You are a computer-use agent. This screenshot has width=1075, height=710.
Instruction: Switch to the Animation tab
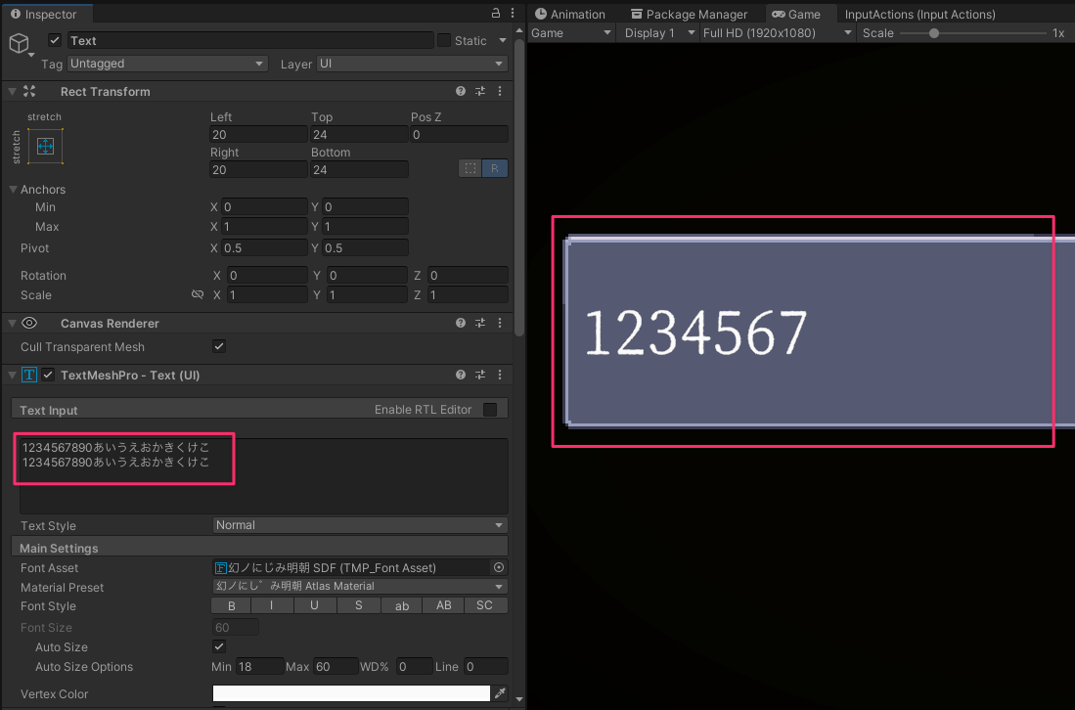coord(572,14)
